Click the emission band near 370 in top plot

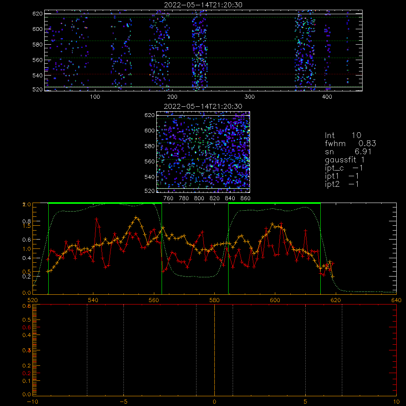pyautogui.click(x=305, y=50)
